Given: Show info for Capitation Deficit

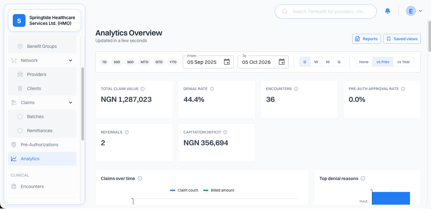Looking at the screenshot, I should click(225, 132).
